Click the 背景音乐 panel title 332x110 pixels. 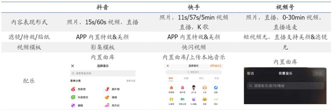coord(285,73)
